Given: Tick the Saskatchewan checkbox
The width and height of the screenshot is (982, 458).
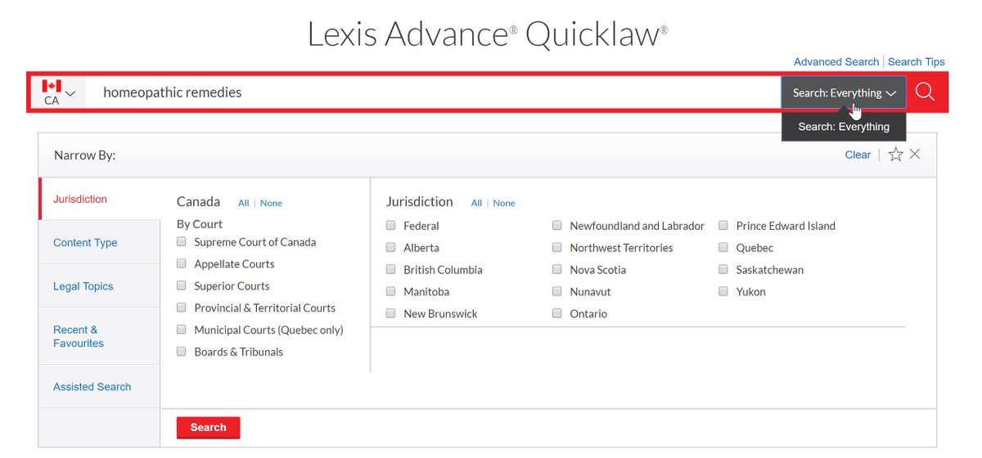Looking at the screenshot, I should click(x=723, y=269).
